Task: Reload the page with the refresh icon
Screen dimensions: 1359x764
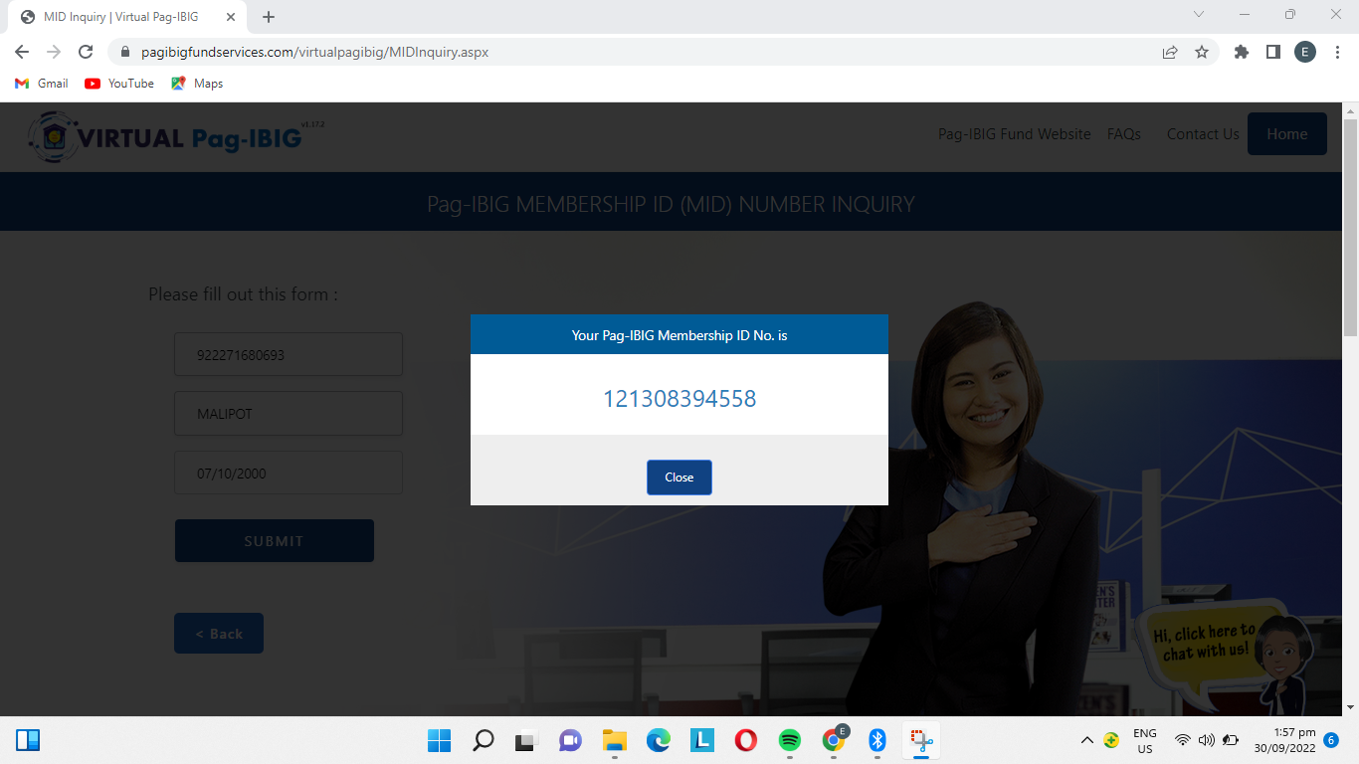Action: [86, 52]
